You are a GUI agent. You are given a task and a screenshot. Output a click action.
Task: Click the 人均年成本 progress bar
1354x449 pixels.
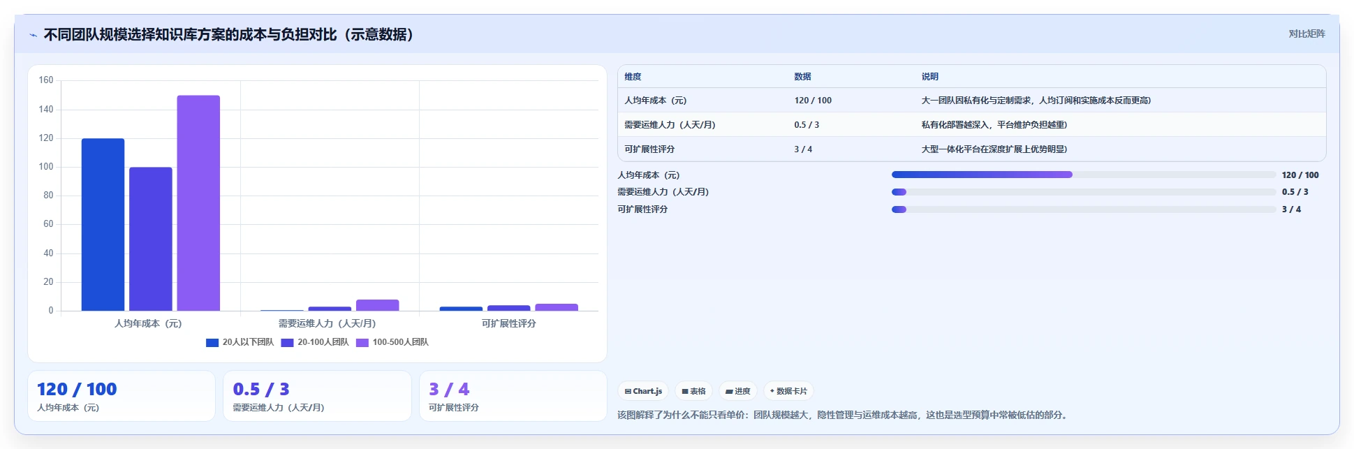click(x=1084, y=175)
